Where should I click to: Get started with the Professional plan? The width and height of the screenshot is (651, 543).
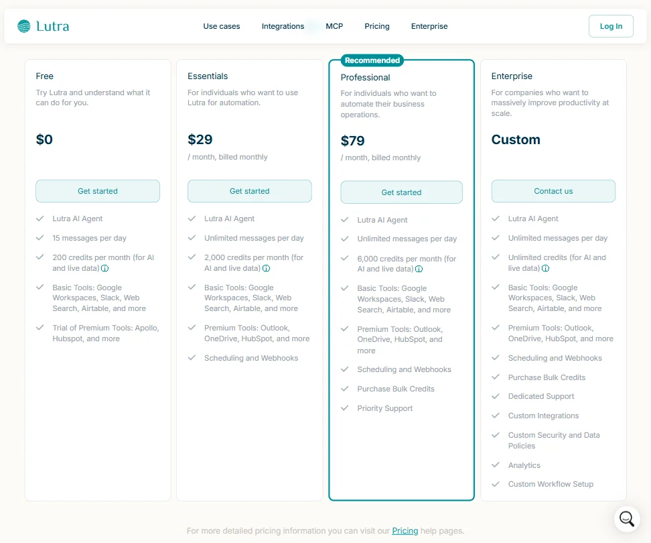pyautogui.click(x=401, y=192)
